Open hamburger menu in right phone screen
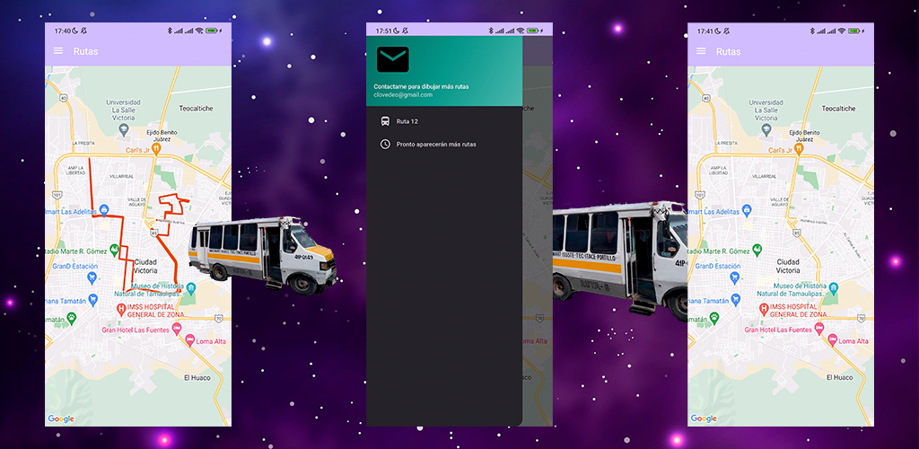 [x=702, y=51]
